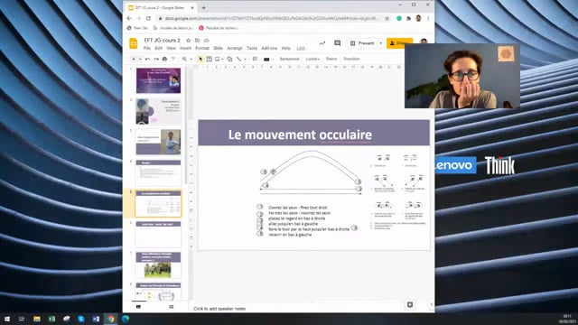This screenshot has width=578, height=325.
Task: Select the line tool icon
Action: (238, 59)
